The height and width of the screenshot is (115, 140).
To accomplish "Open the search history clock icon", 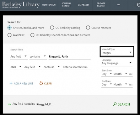I will [138, 5].
